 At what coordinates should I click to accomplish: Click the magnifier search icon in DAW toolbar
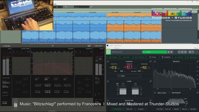pos(91,7)
